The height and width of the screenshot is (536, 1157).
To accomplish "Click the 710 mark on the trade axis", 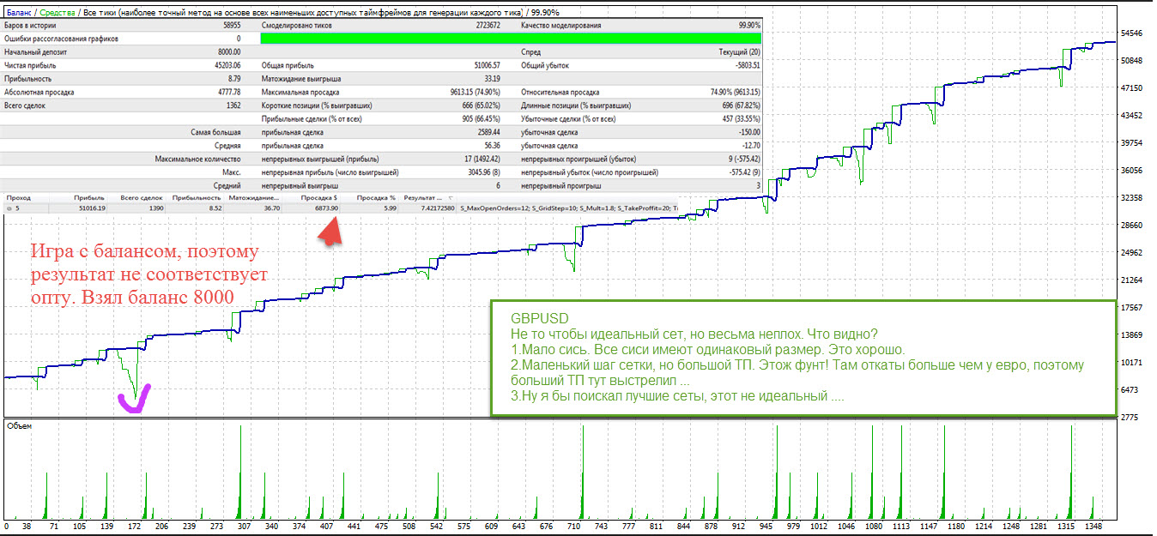I will pyautogui.click(x=573, y=527).
